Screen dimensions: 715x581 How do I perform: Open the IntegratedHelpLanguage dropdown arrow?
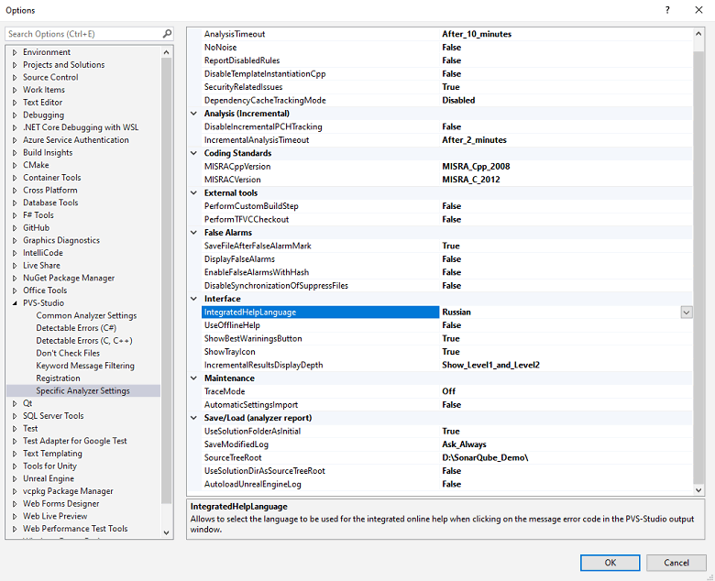pos(687,312)
